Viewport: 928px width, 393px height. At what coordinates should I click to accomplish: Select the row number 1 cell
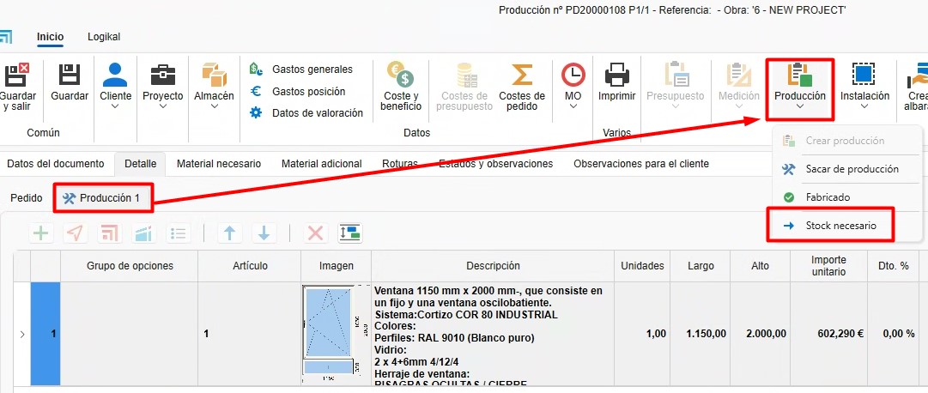click(46, 334)
